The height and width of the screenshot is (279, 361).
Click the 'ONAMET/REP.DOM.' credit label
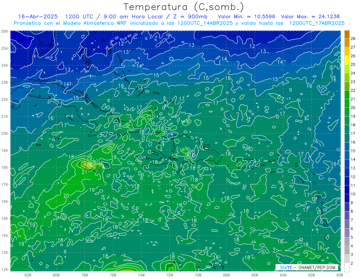(x=317, y=267)
